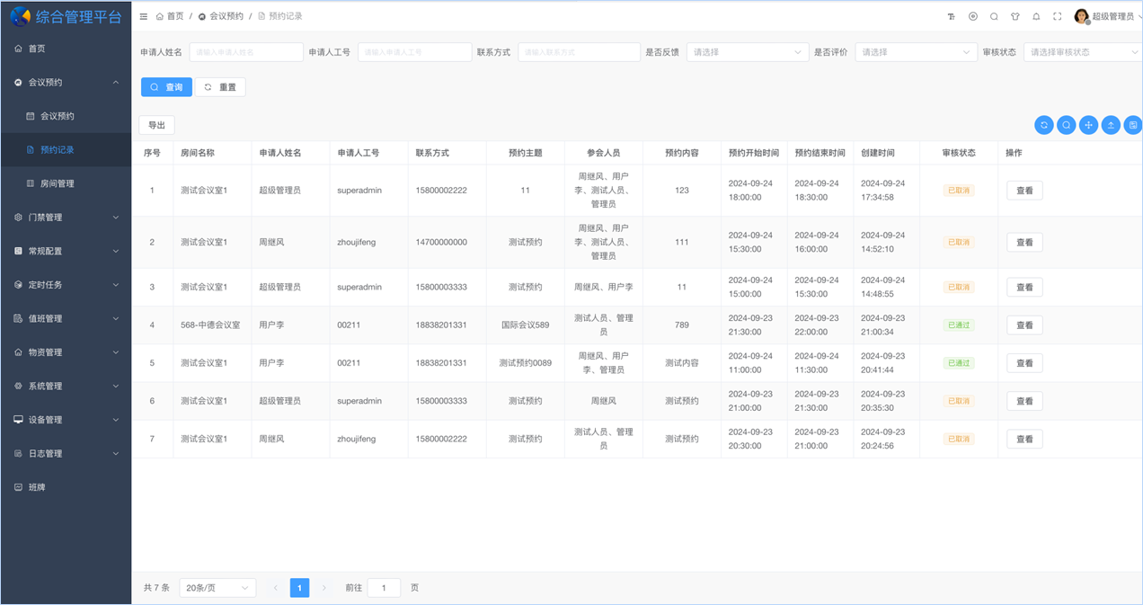Click the blue circular move/drag arrows button
Image resolution: width=1143 pixels, height=605 pixels.
(1088, 125)
